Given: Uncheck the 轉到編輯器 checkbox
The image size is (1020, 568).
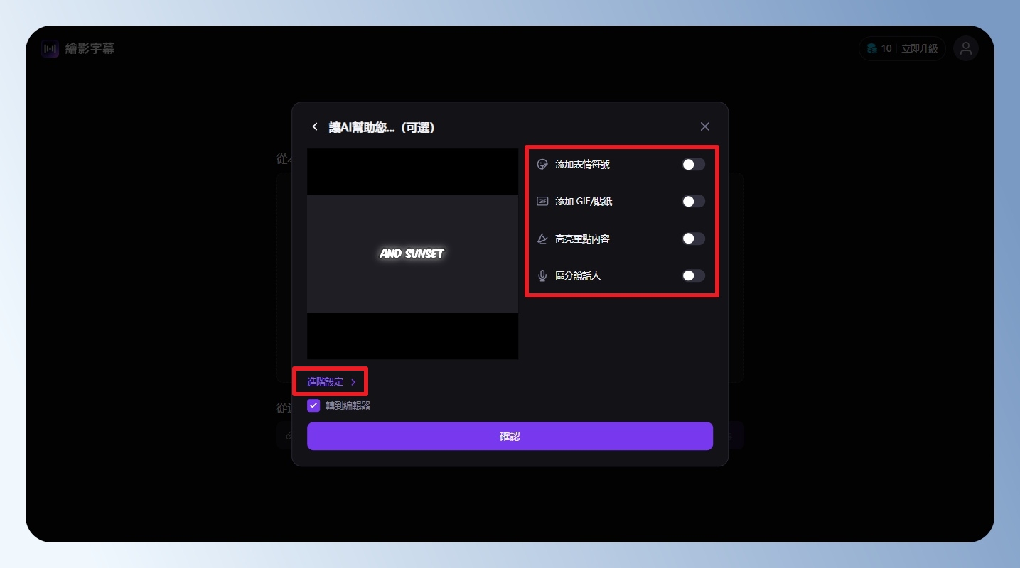Looking at the screenshot, I should [x=313, y=405].
